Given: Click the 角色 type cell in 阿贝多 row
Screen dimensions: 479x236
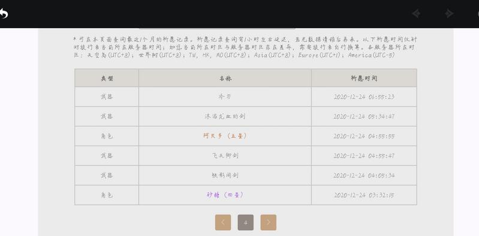Looking at the screenshot, I should (107, 136).
